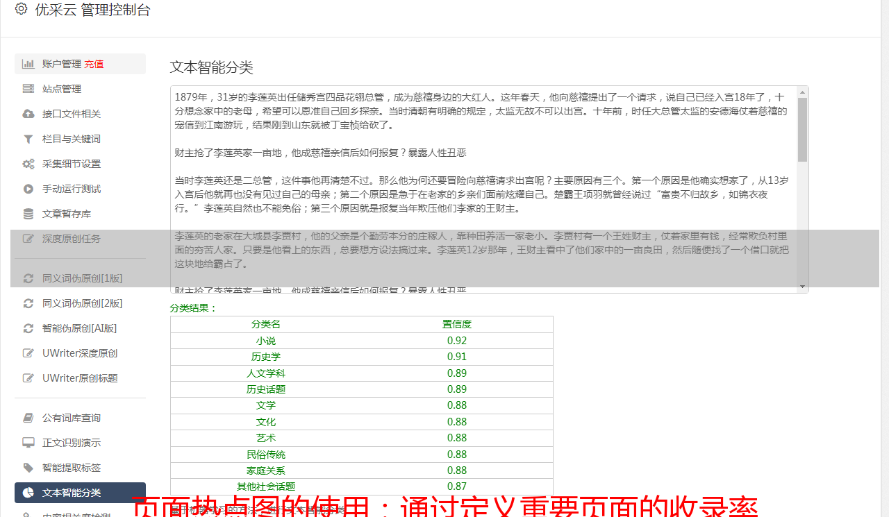Screen dimensions: 889x517
Task: Open 正文识别演示 in the sidebar
Action: 80,443
